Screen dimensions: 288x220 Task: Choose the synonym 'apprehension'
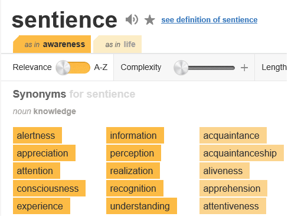(x=233, y=188)
